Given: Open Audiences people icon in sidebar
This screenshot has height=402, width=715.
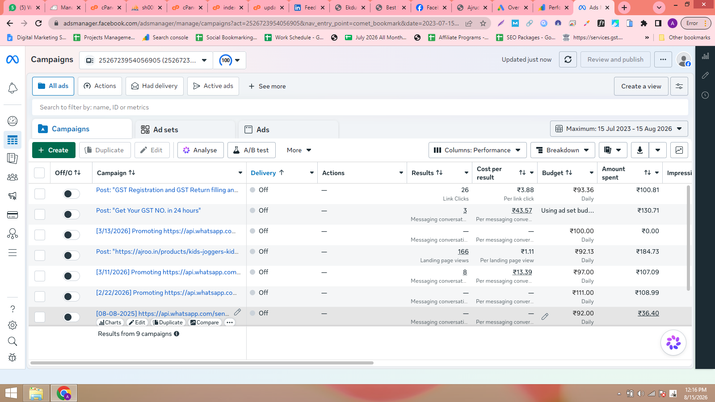Looking at the screenshot, I should 13,177.
